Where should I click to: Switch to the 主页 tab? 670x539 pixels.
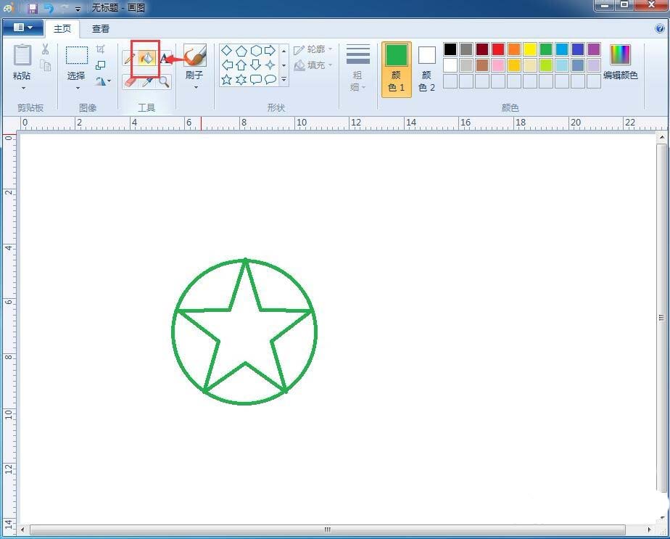point(62,28)
